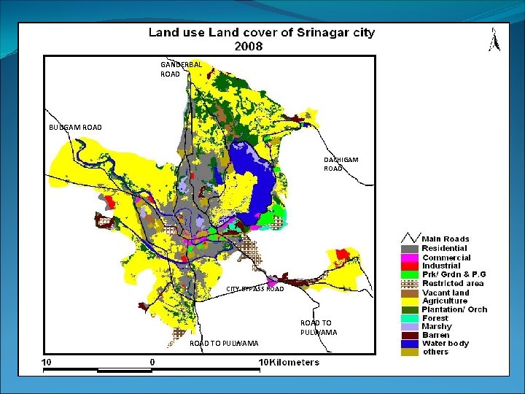Click the 'Restricted area' legend text
The image size is (525, 394).
[453, 283]
